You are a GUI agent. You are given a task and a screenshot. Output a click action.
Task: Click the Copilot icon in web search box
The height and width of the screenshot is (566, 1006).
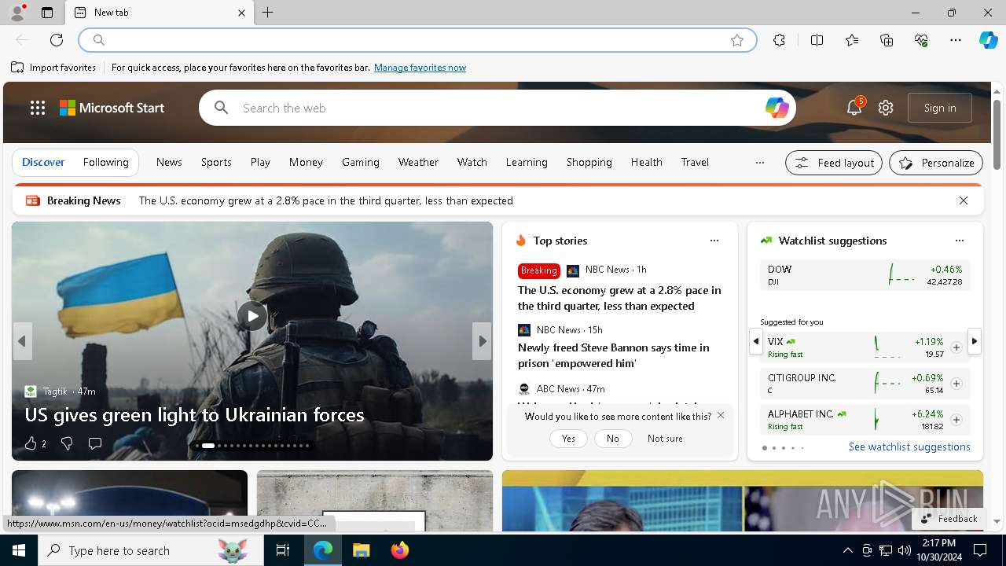[x=777, y=108]
